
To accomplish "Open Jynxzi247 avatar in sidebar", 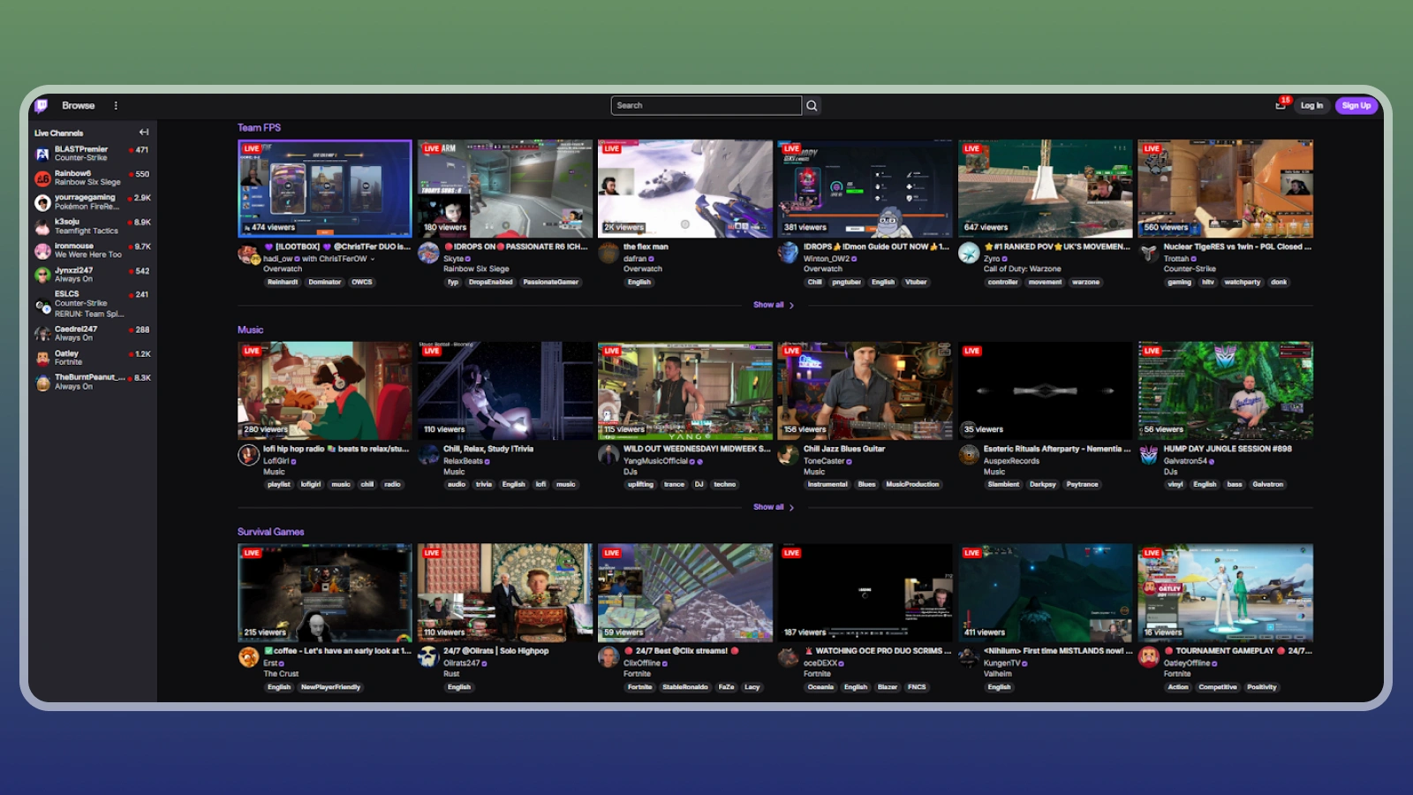I will click(x=42, y=275).
